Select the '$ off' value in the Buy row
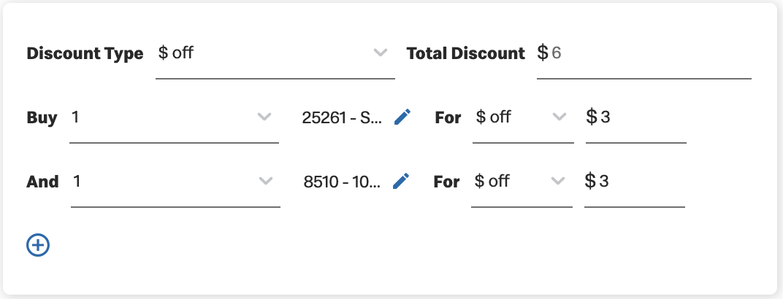 click(493, 117)
